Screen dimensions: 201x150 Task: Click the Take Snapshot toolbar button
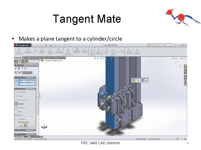pyautogui.click(x=137, y=51)
